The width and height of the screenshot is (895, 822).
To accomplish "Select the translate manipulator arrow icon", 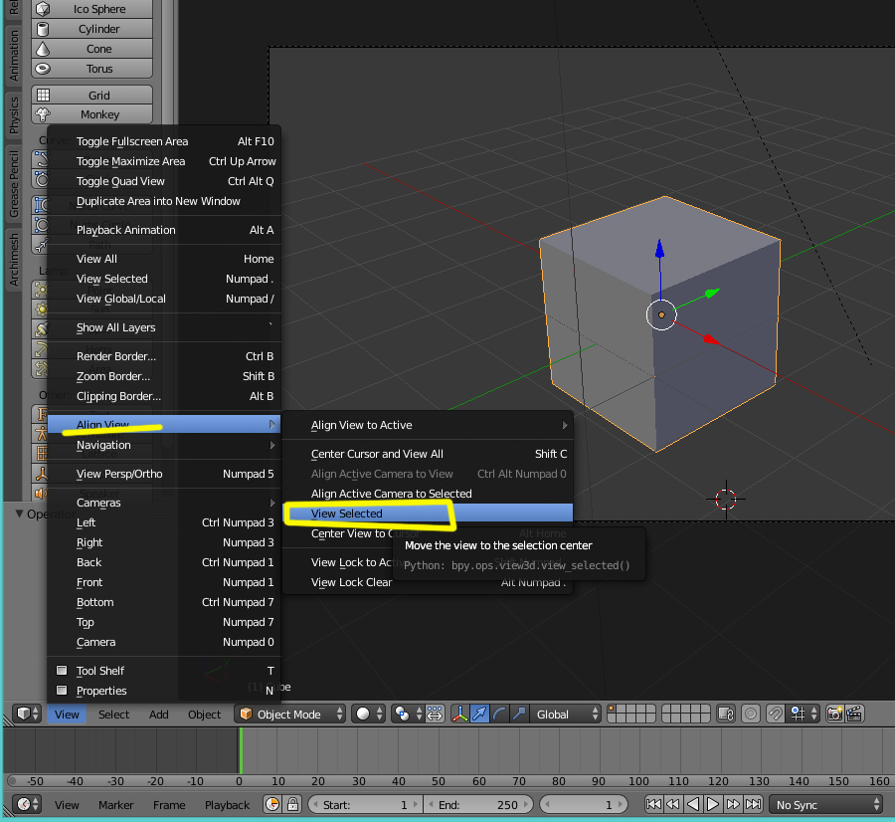I will (480, 715).
